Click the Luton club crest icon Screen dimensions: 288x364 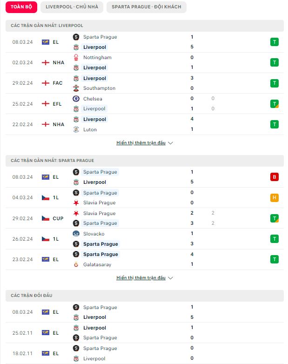click(x=76, y=129)
